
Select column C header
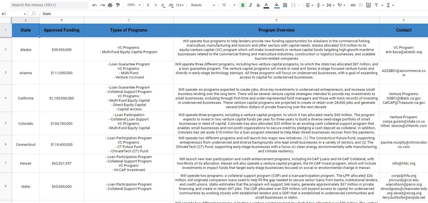129,20
